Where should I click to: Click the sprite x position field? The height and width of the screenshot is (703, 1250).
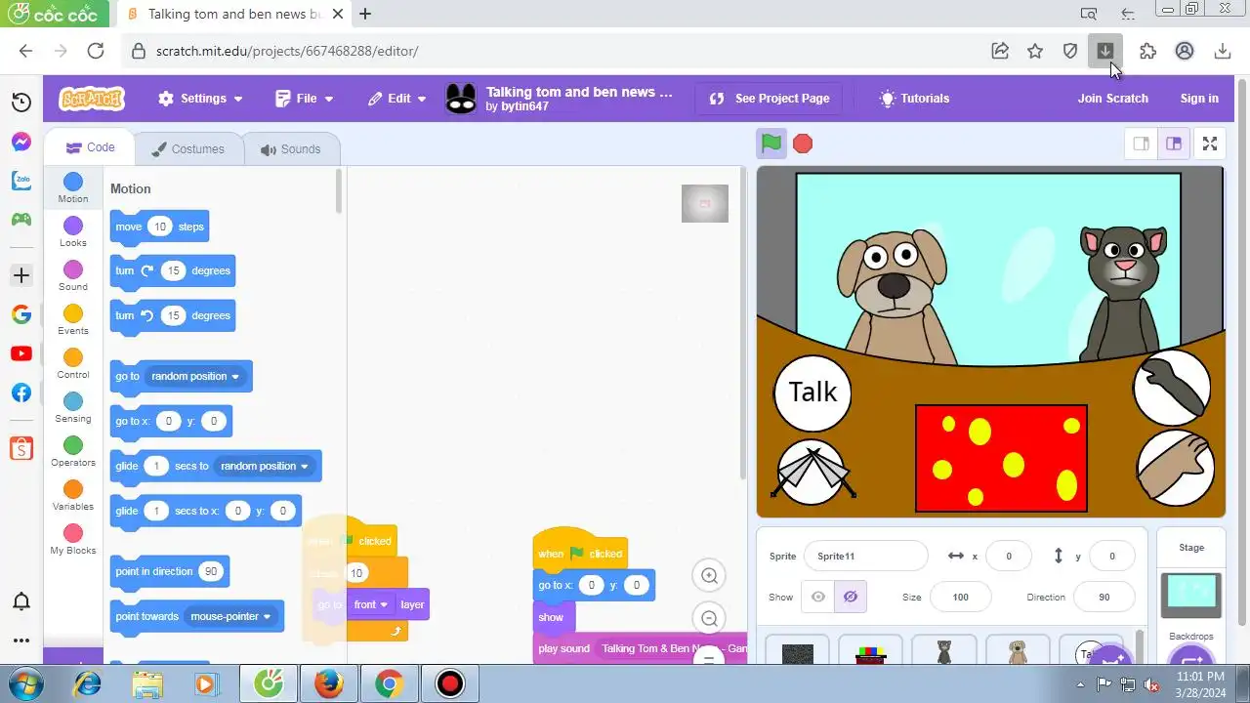(1009, 556)
